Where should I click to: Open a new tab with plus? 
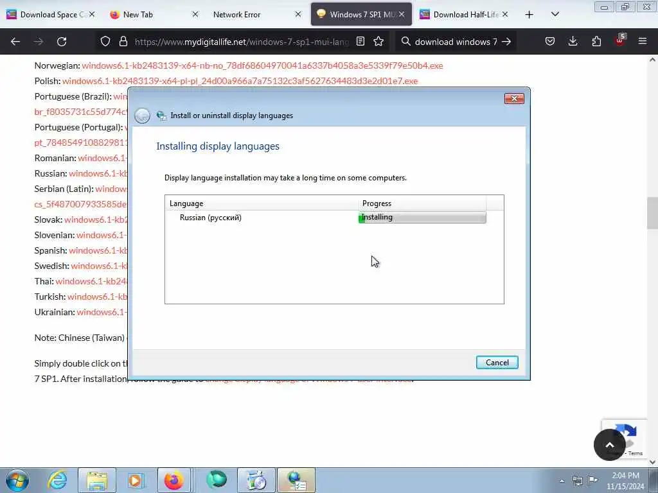point(529,15)
